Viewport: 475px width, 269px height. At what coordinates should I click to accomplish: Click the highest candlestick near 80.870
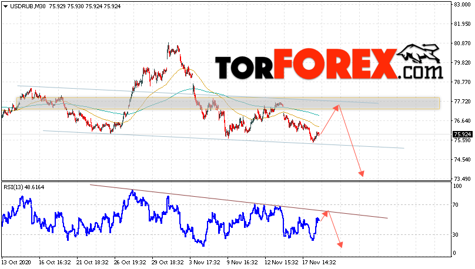169,48
